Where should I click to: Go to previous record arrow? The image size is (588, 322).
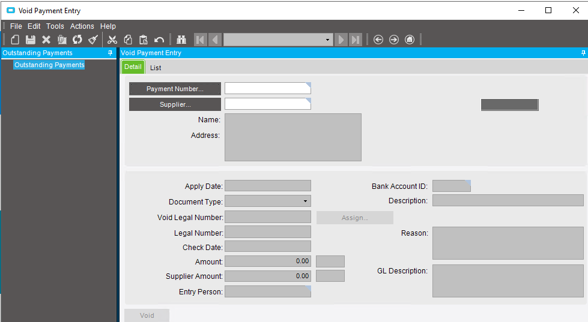[x=215, y=40]
